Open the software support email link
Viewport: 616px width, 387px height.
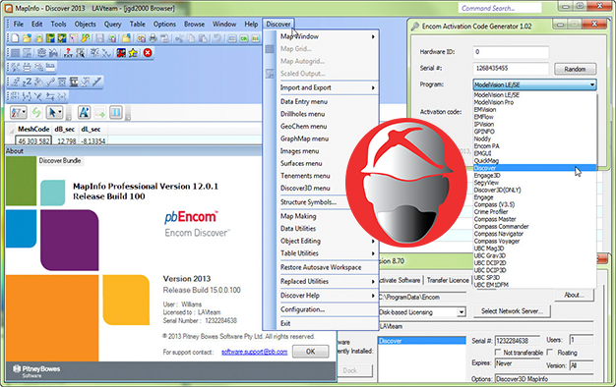pos(254,352)
